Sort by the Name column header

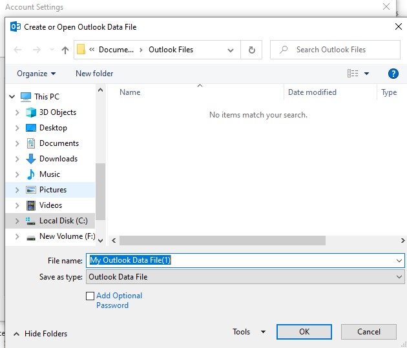click(x=130, y=92)
